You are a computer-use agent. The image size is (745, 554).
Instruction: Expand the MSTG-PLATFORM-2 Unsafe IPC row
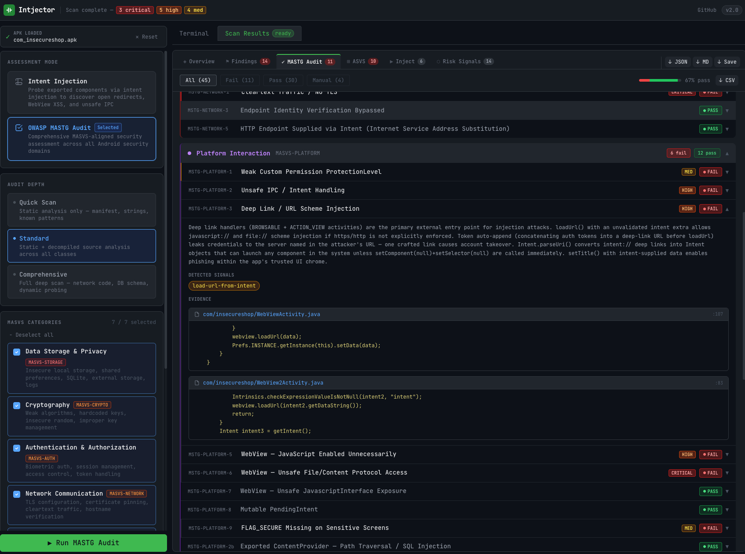727,191
